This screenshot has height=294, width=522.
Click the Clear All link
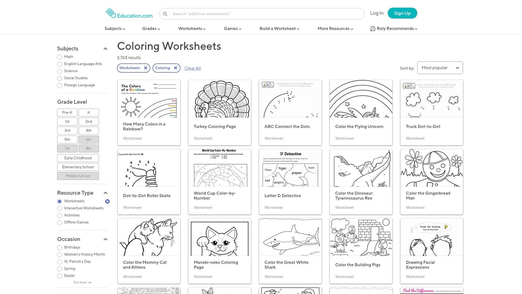192,68
